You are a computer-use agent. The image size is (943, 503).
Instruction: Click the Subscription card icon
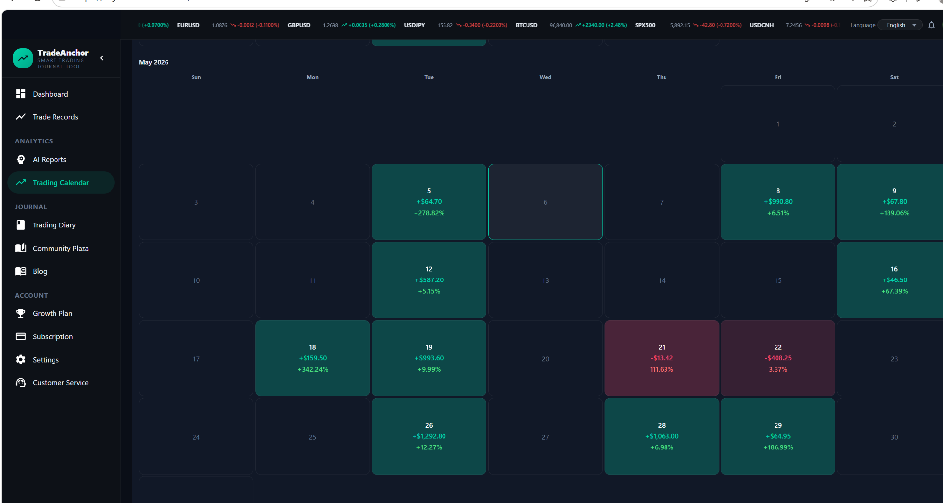pos(21,336)
